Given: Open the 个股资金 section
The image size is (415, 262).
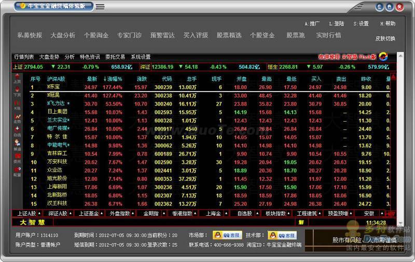Looking at the screenshot, I should pyautogui.click(x=262, y=35).
